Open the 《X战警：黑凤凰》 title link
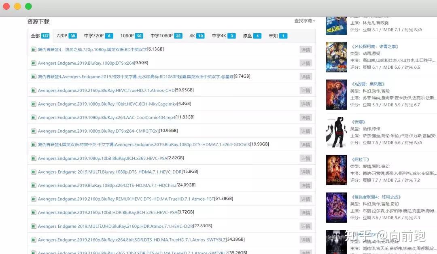This screenshot has height=254, width=437. [x=368, y=84]
